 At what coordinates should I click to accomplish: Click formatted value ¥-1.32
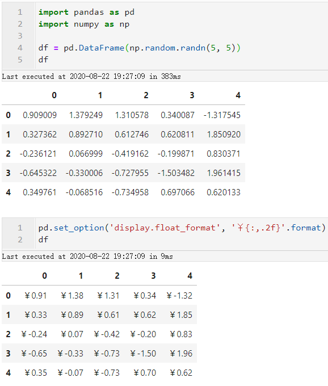179,295
